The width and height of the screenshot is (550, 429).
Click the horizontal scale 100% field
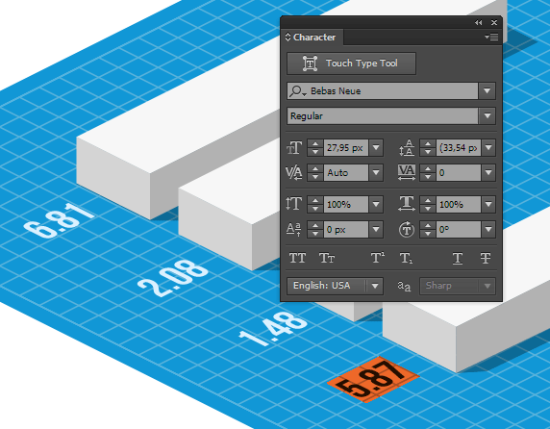[459, 205]
